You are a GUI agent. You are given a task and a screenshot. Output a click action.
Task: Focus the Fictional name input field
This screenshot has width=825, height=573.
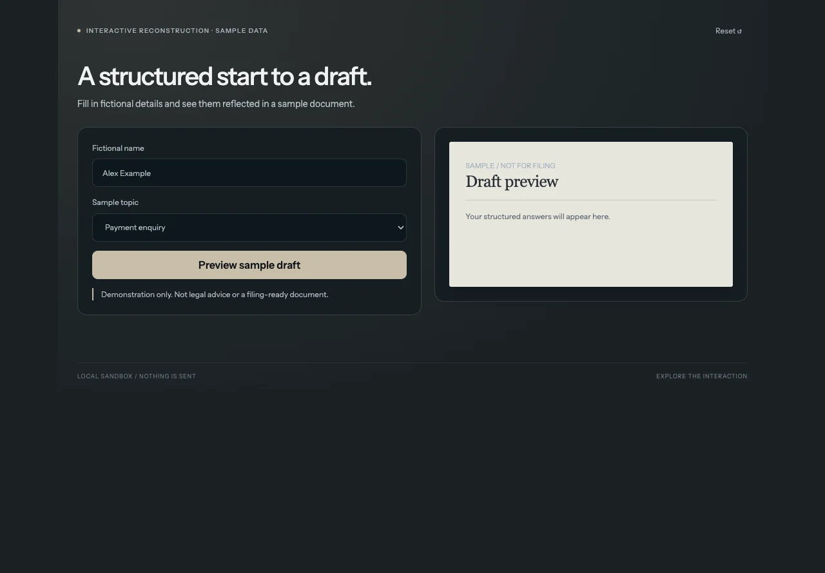coord(249,173)
